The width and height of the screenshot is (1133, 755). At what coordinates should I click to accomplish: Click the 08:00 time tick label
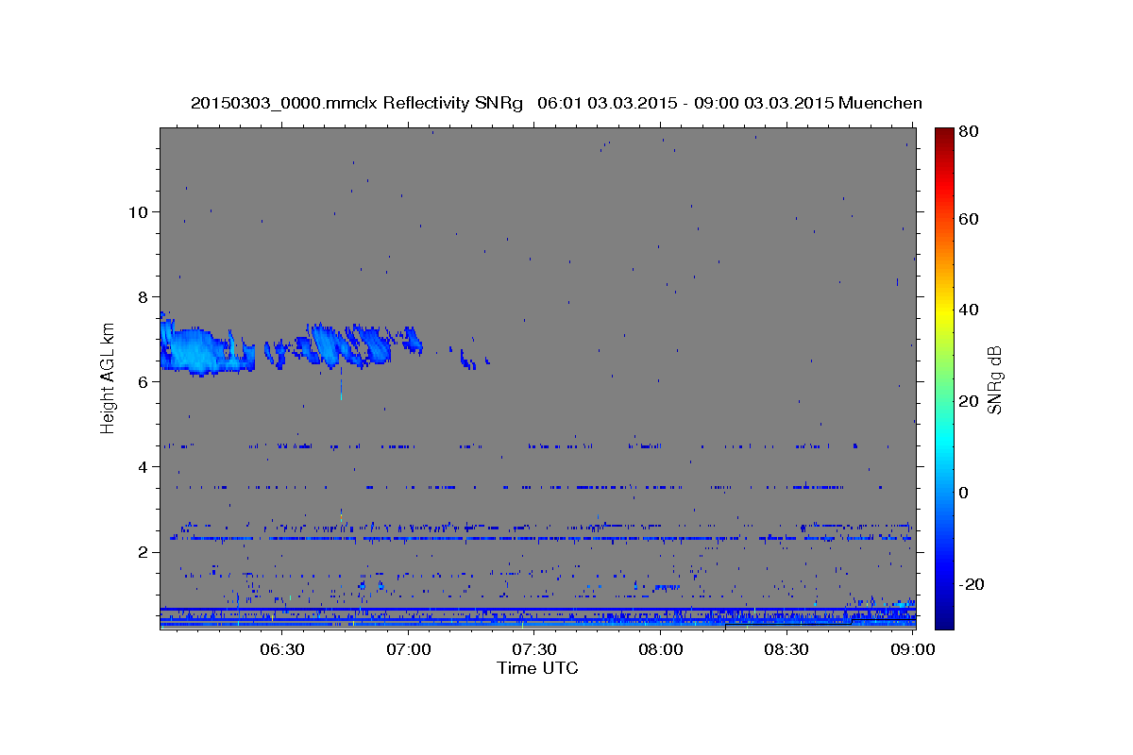point(660,649)
